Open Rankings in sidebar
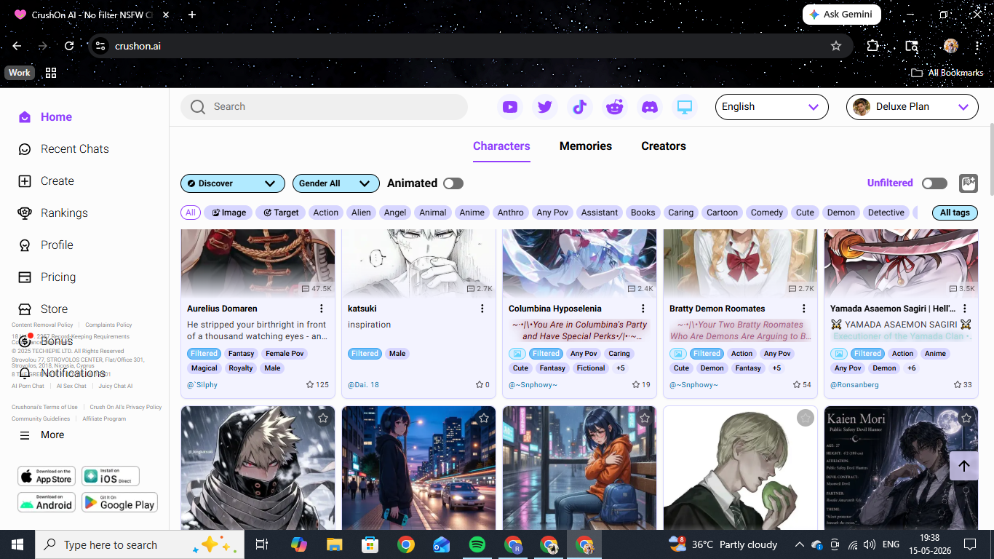 tap(52, 213)
